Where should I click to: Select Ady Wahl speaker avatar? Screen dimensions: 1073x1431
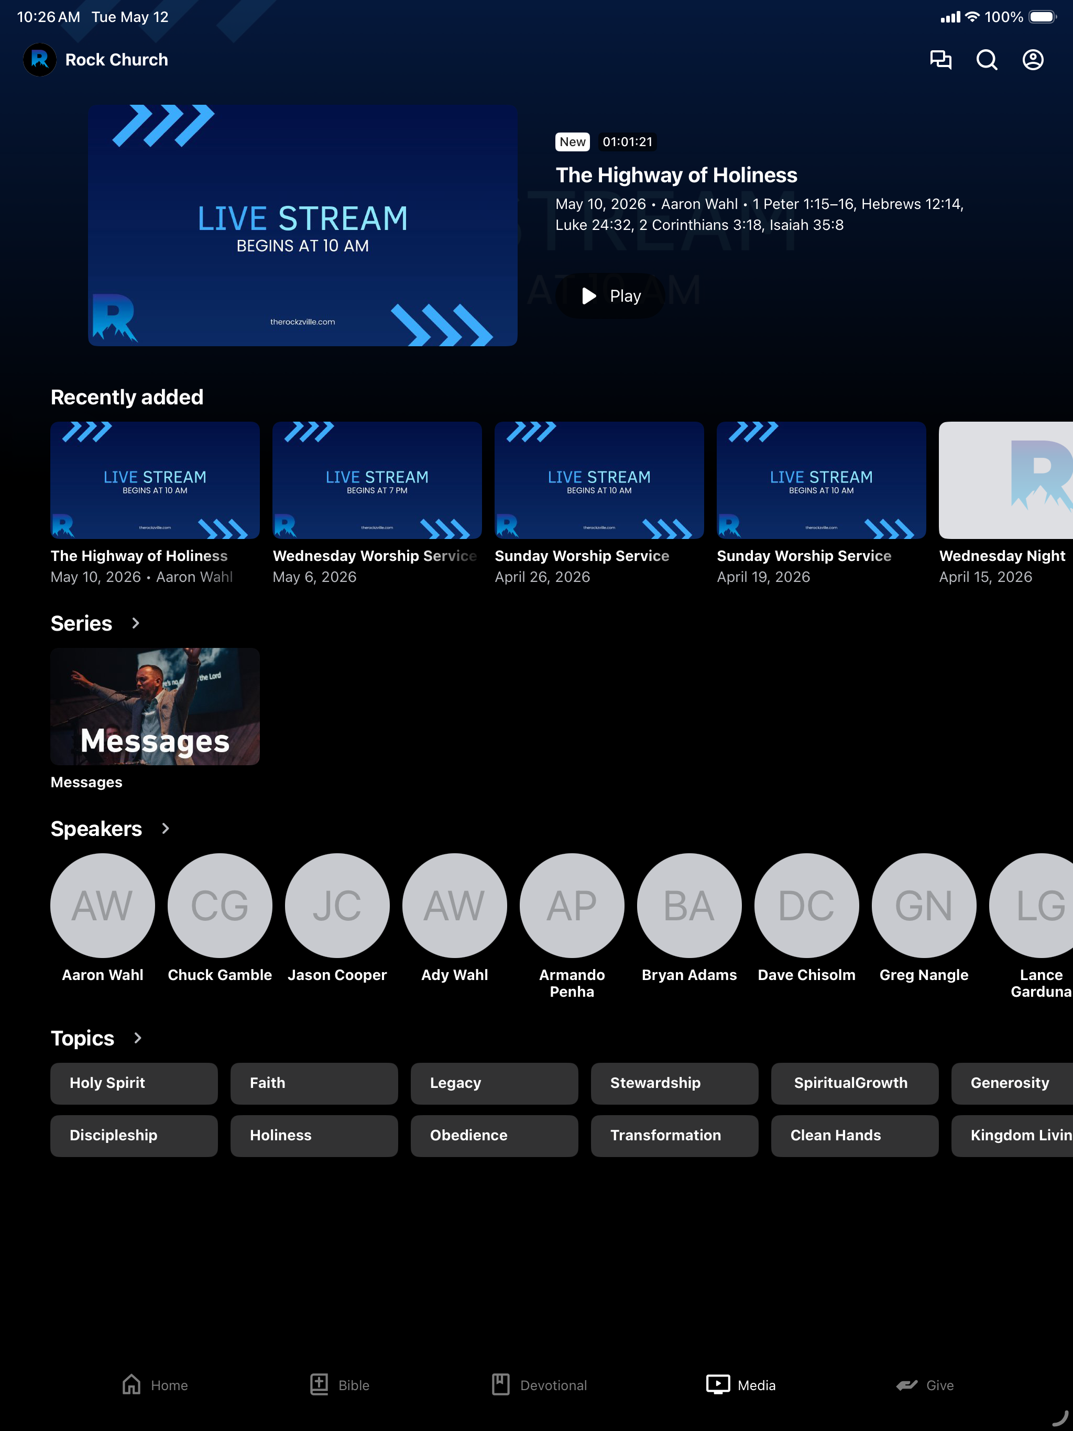coord(454,905)
